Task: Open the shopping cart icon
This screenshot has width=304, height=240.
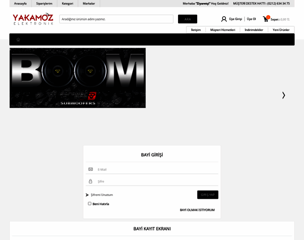Action: [266, 19]
